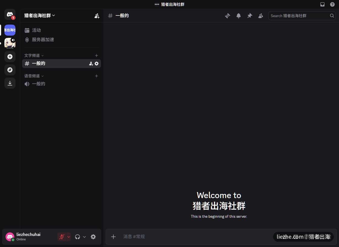
Task: Open Discord direct messages home icon
Action: (x=10, y=14)
